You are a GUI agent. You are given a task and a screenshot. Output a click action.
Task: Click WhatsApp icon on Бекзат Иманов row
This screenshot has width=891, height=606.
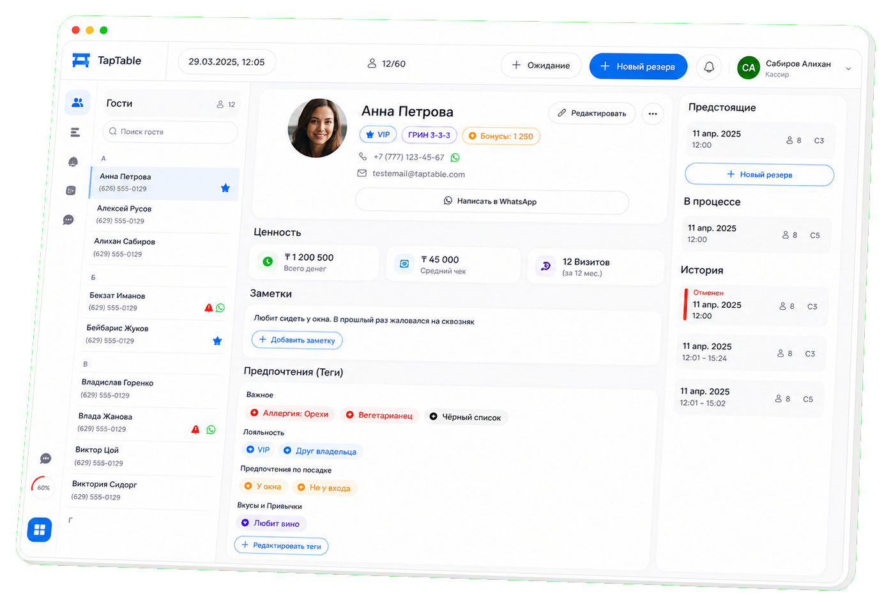tap(220, 308)
